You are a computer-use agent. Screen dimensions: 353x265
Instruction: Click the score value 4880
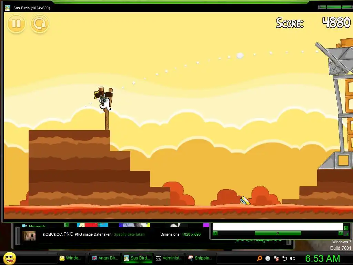pyautogui.click(x=336, y=22)
